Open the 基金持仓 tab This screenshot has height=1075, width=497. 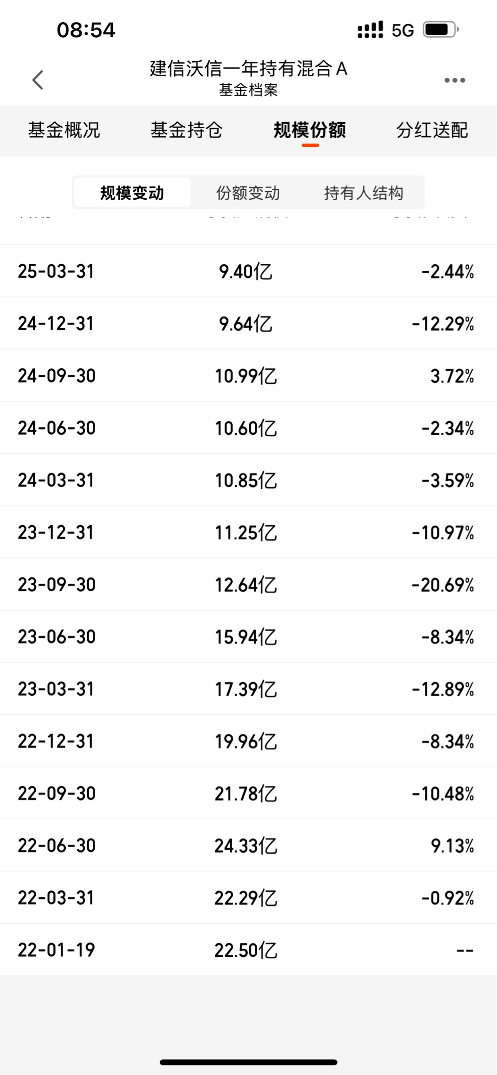tap(187, 130)
